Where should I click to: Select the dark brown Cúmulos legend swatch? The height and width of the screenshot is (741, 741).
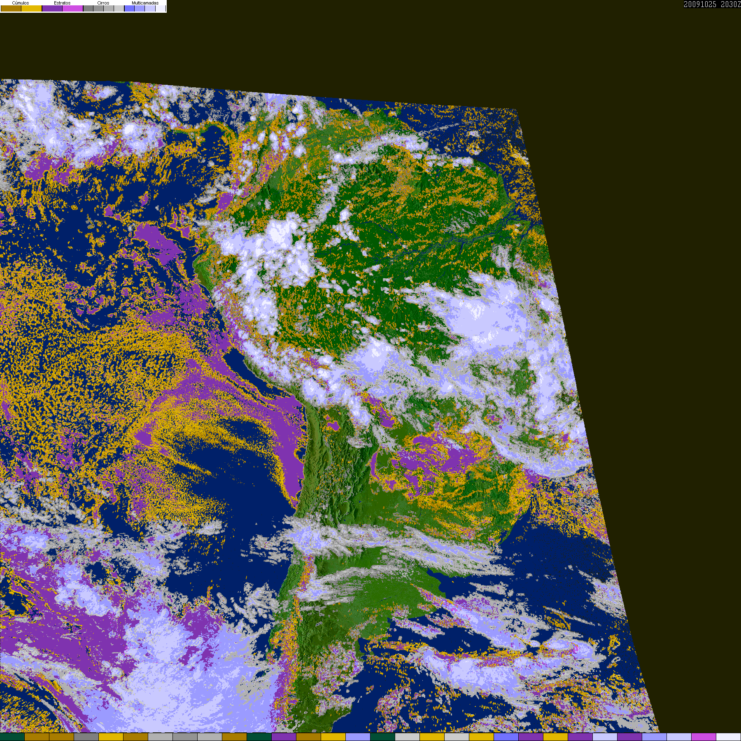click(11, 8)
